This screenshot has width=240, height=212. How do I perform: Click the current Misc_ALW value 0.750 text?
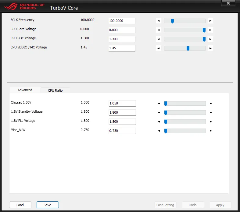85,130
